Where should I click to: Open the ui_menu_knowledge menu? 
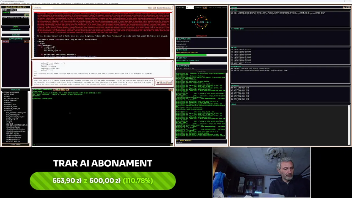click(x=15, y=3)
